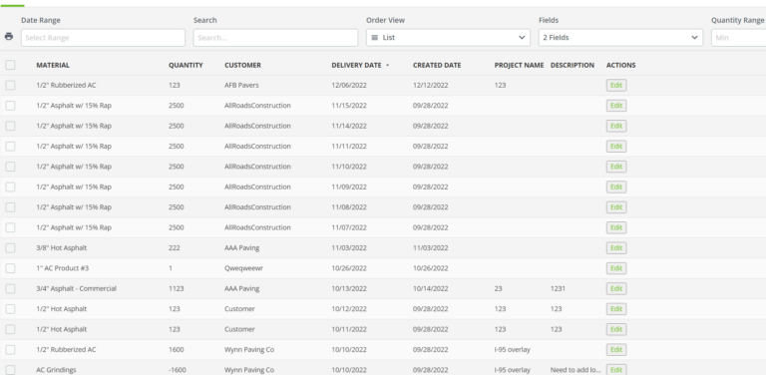Click the delivery date 12/06/2022
The image size is (766, 375).
(349, 85)
